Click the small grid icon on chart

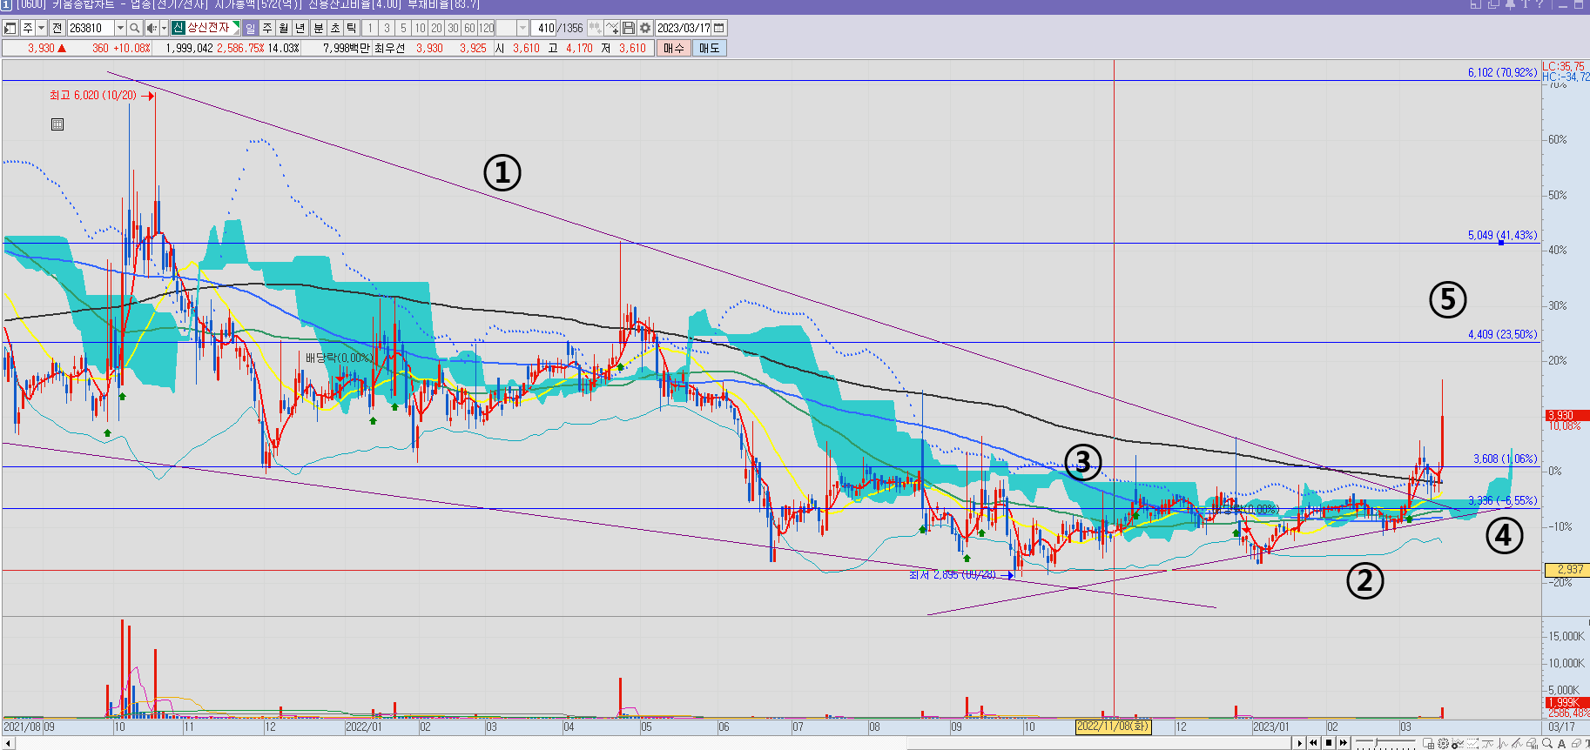[x=57, y=124]
